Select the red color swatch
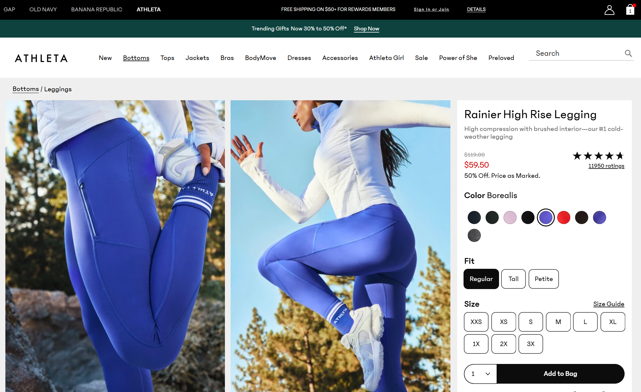 pos(563,217)
